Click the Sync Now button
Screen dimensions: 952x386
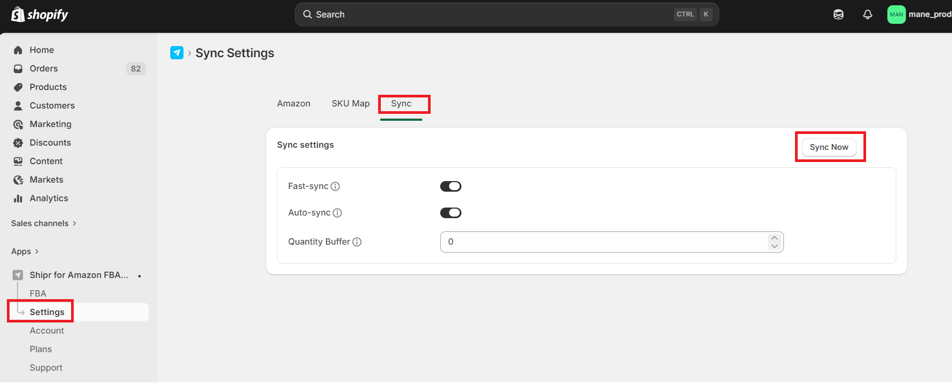pos(829,147)
